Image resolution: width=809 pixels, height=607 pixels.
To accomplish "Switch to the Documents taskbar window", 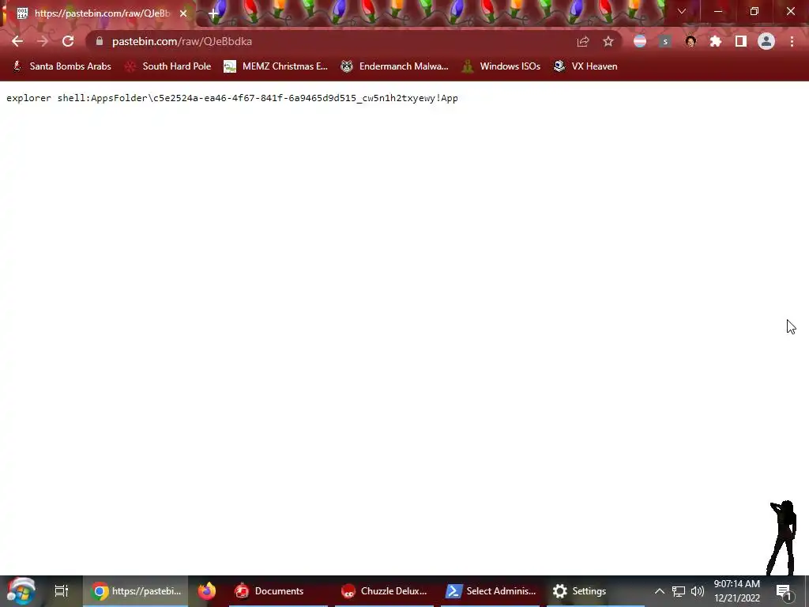I will coord(279,591).
